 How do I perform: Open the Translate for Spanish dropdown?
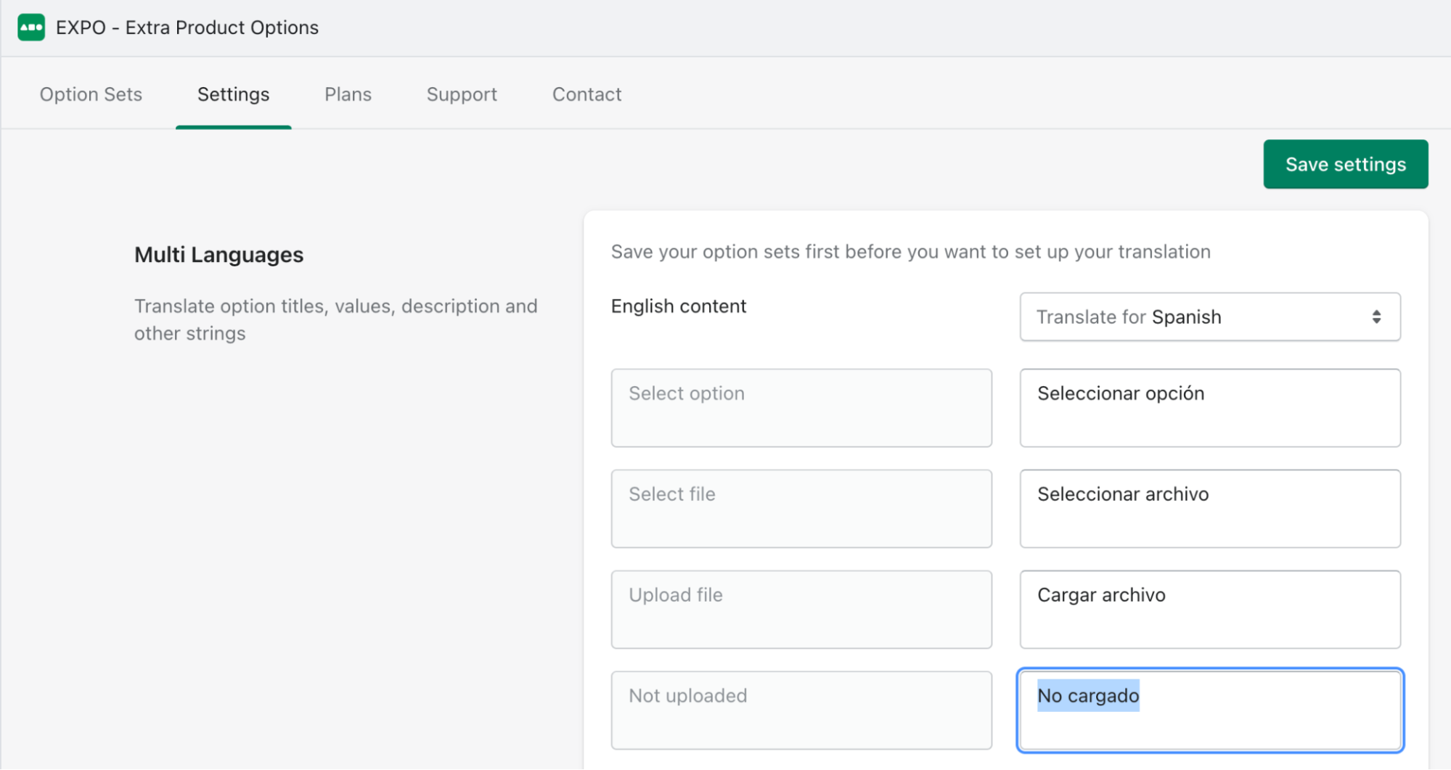(1209, 317)
